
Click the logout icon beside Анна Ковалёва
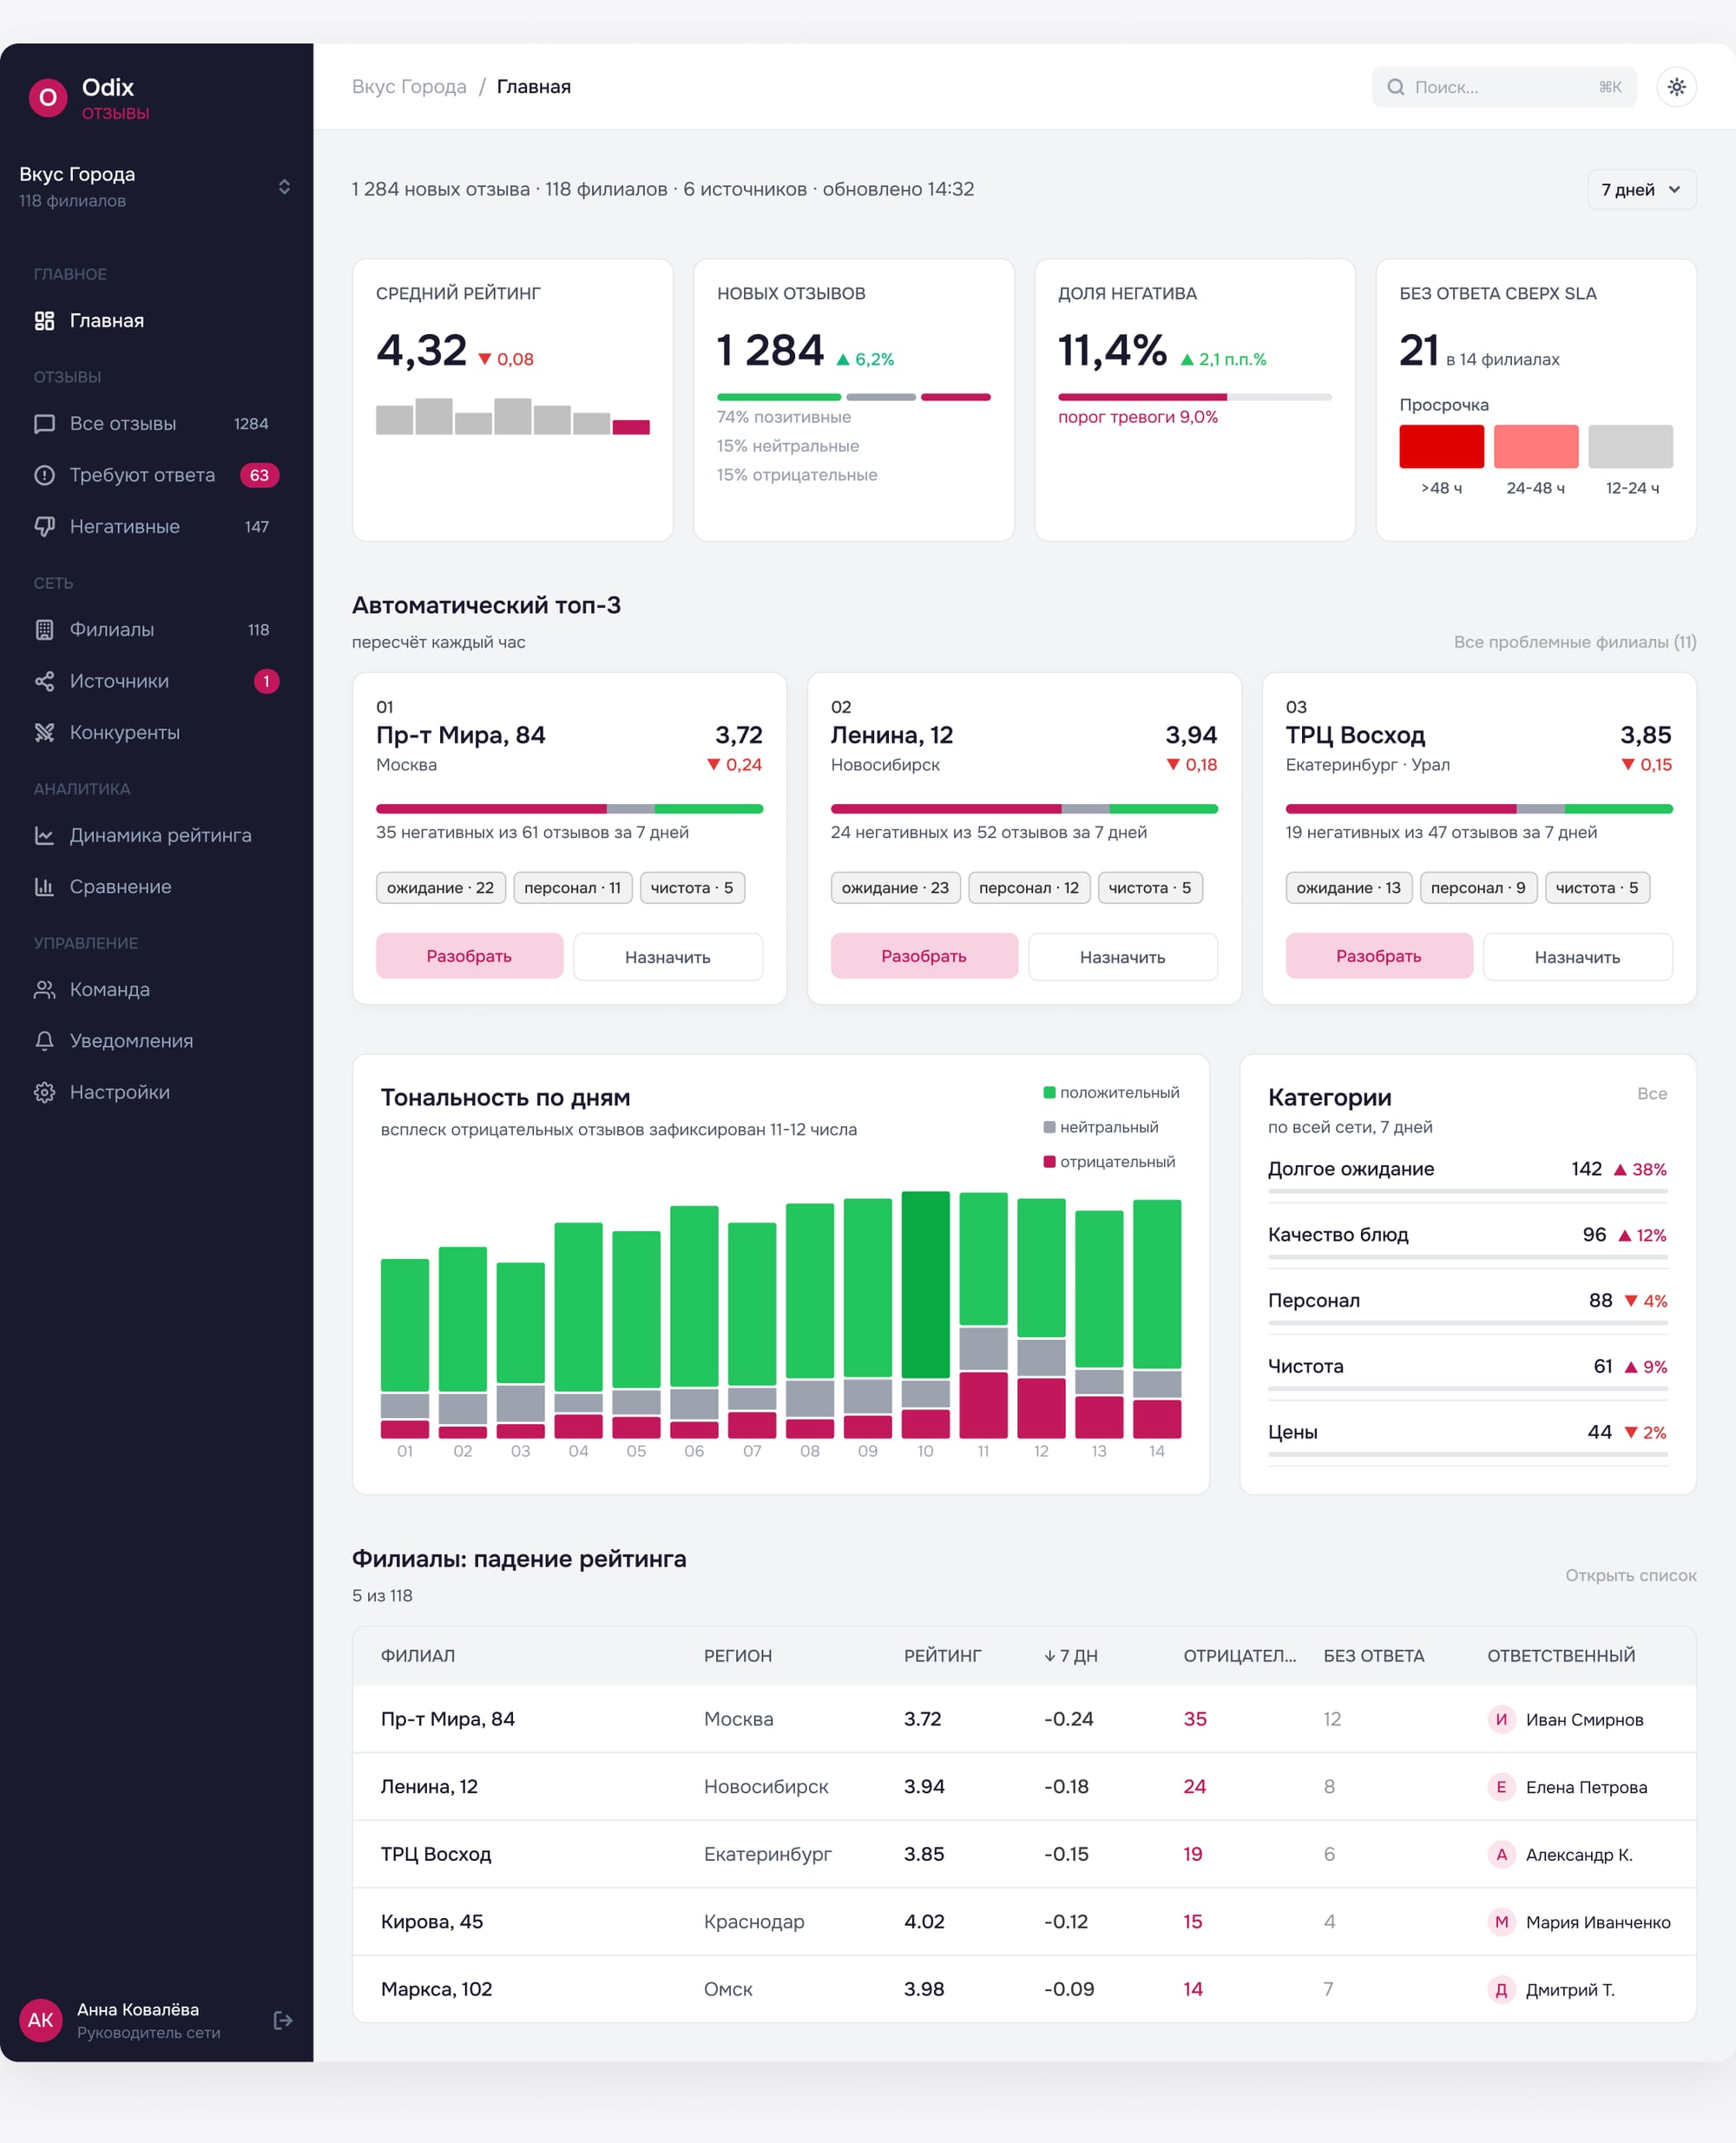point(283,2020)
